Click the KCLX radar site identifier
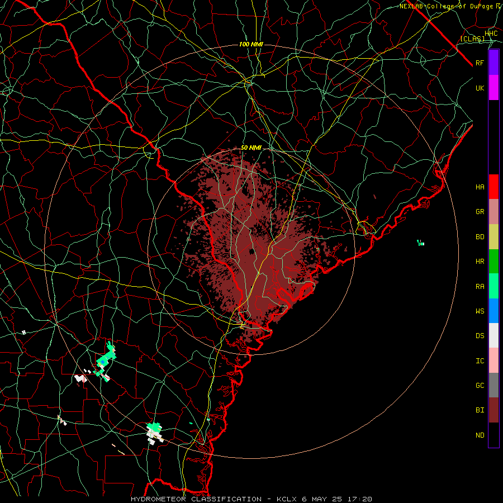This screenshot has height=503, width=503. (x=287, y=499)
